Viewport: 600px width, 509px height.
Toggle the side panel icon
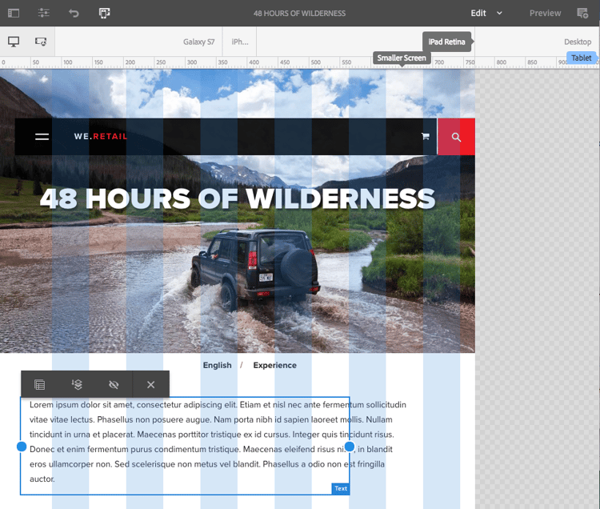[14, 13]
